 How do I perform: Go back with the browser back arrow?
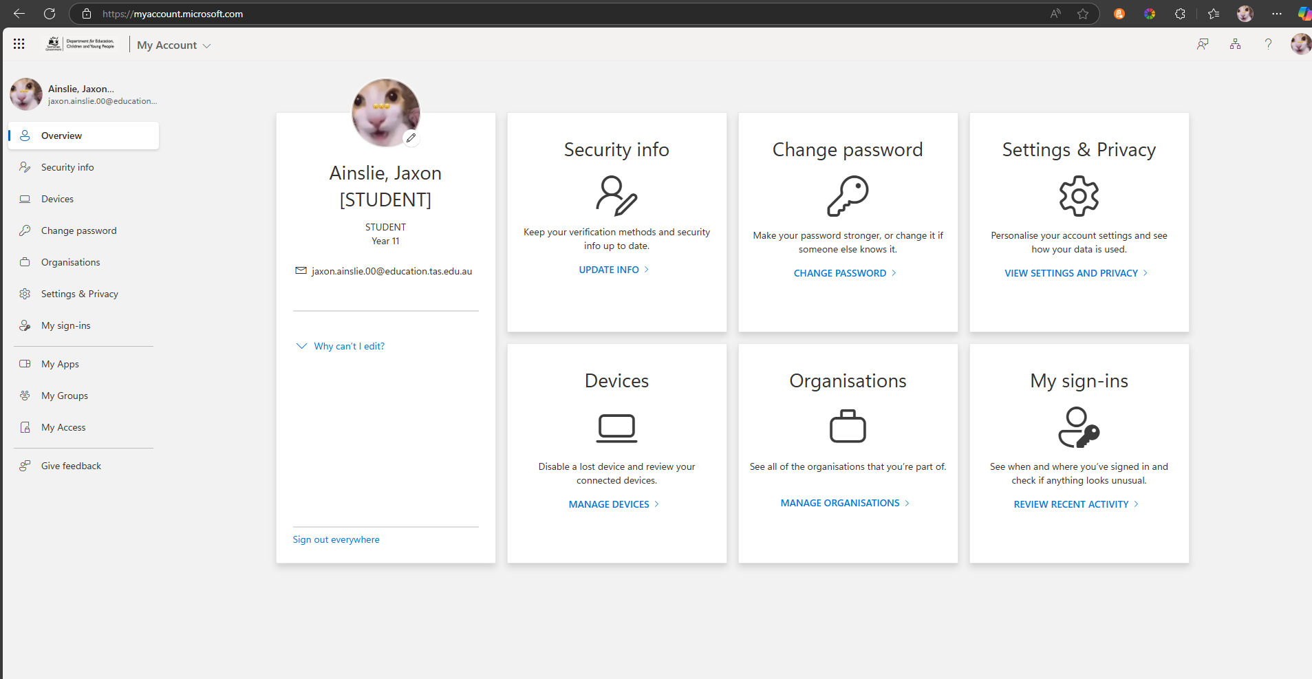point(19,14)
